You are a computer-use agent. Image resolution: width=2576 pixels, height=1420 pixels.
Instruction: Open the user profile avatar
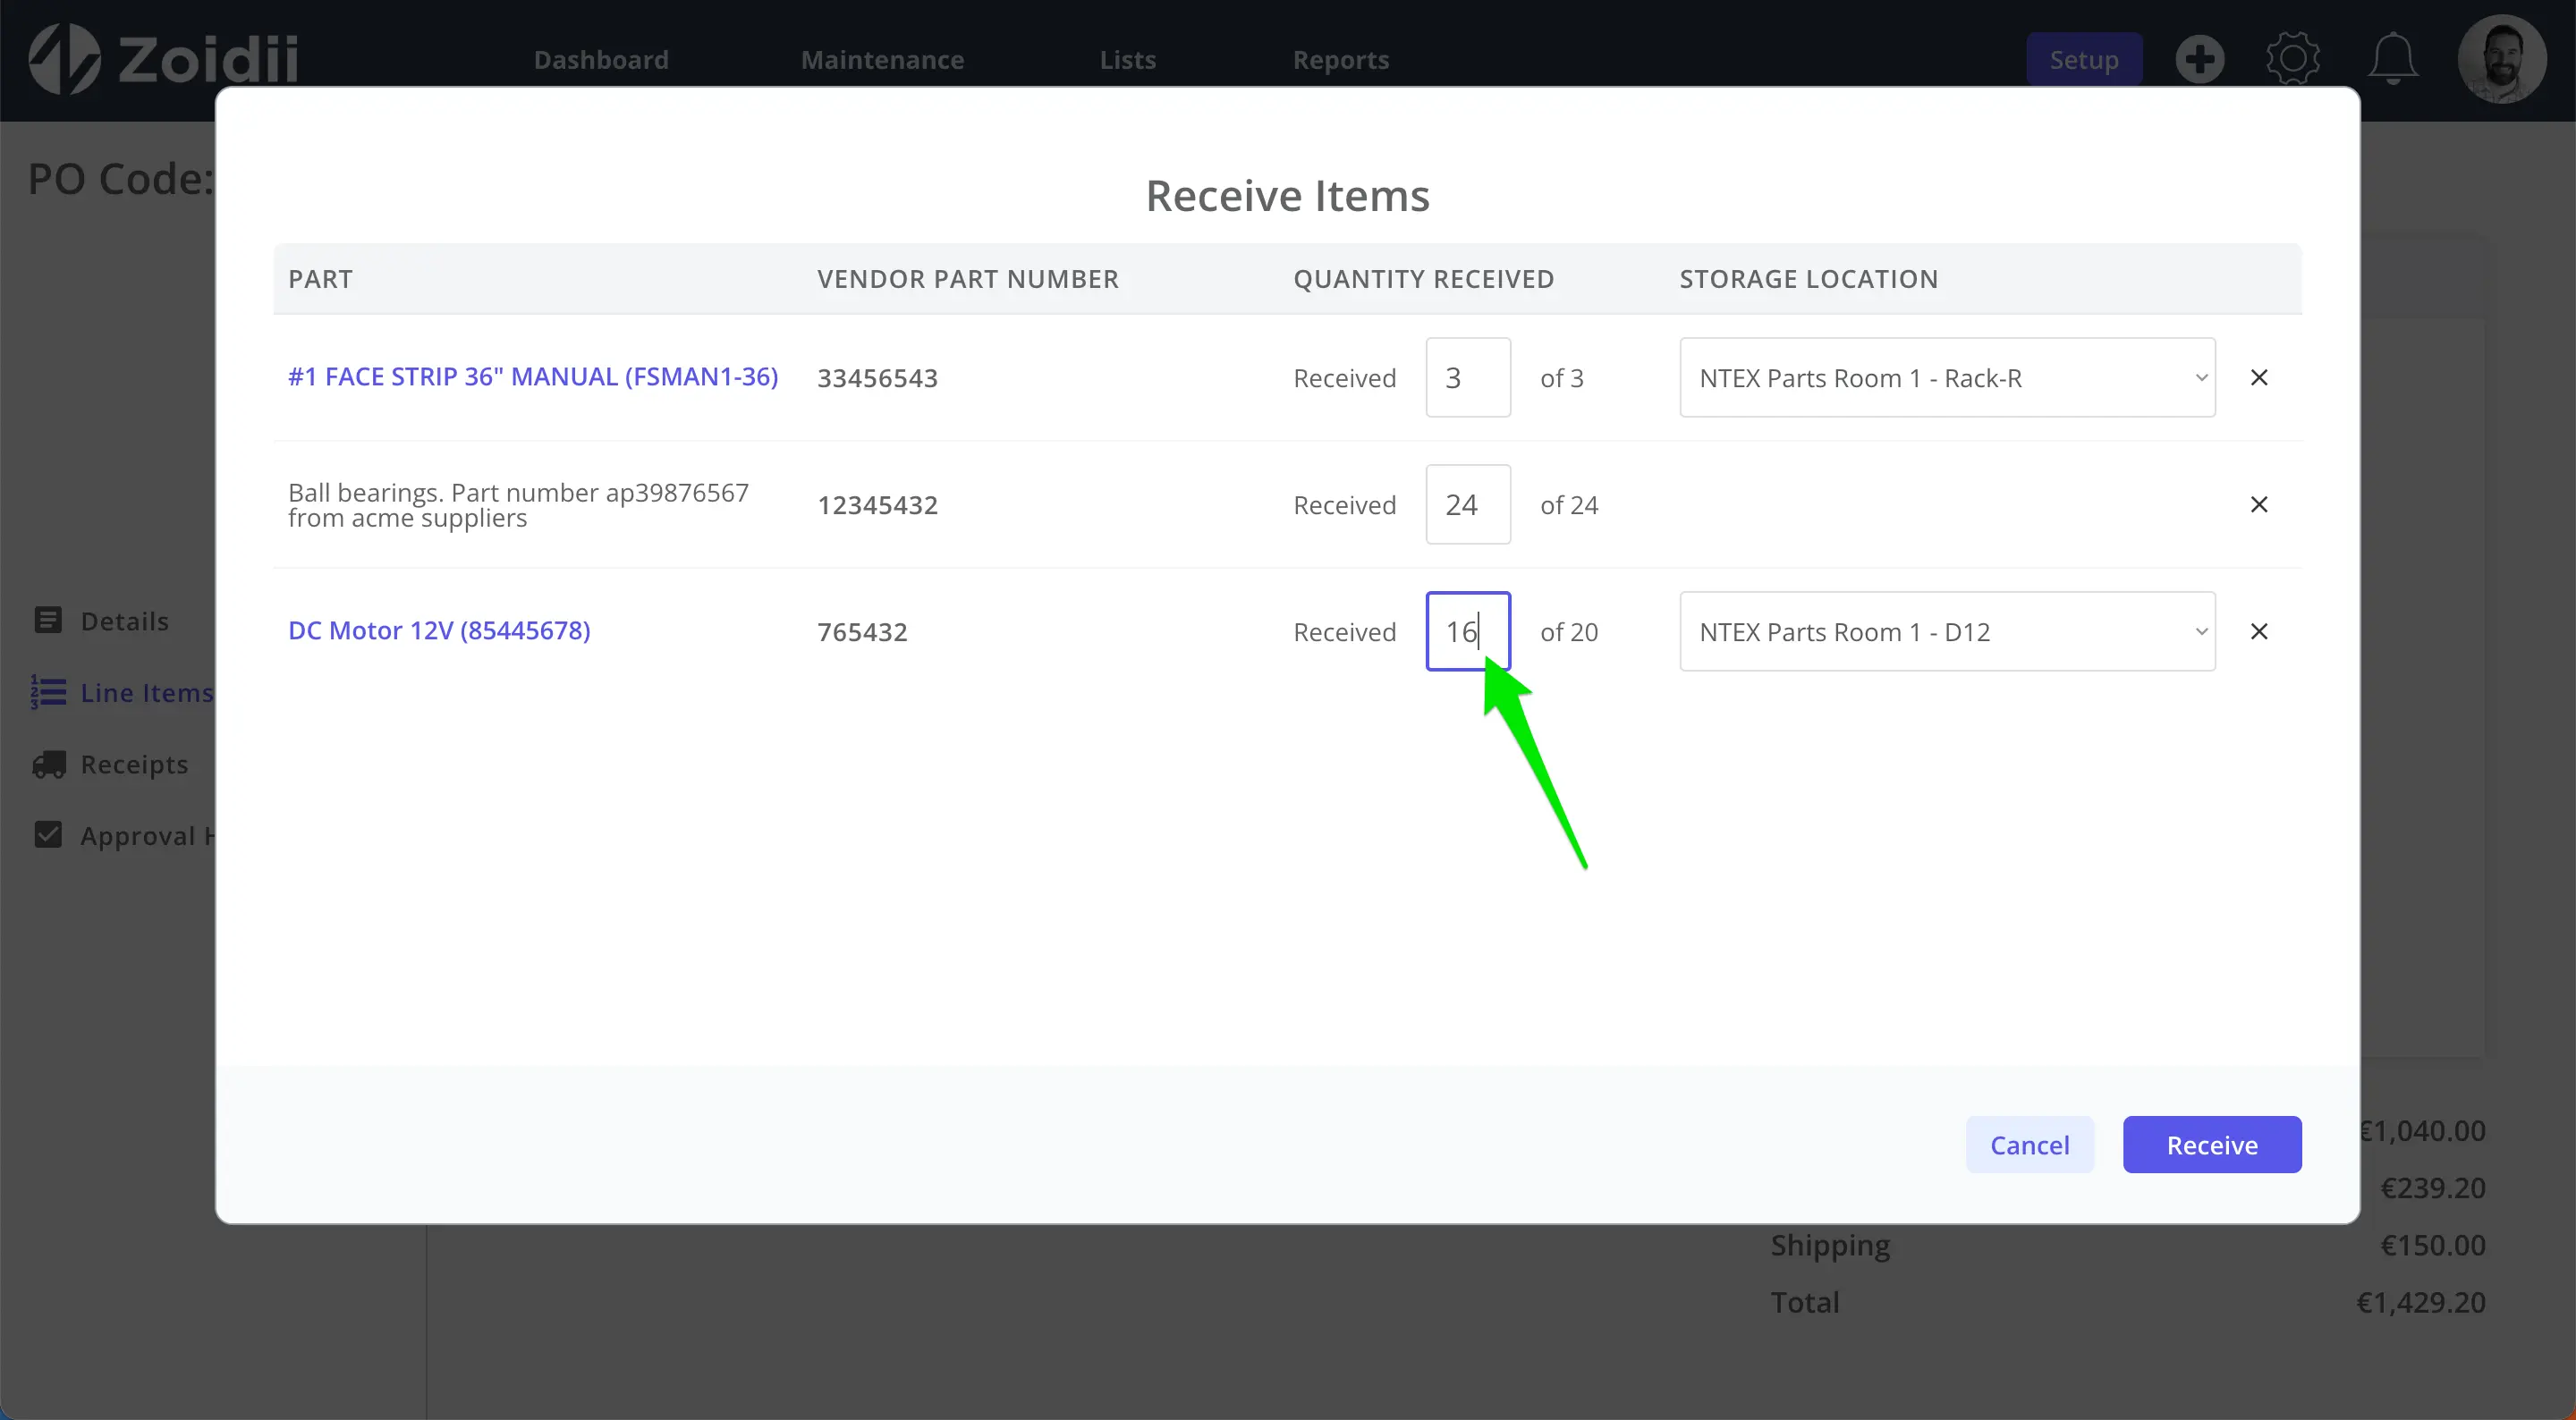[x=2501, y=59]
